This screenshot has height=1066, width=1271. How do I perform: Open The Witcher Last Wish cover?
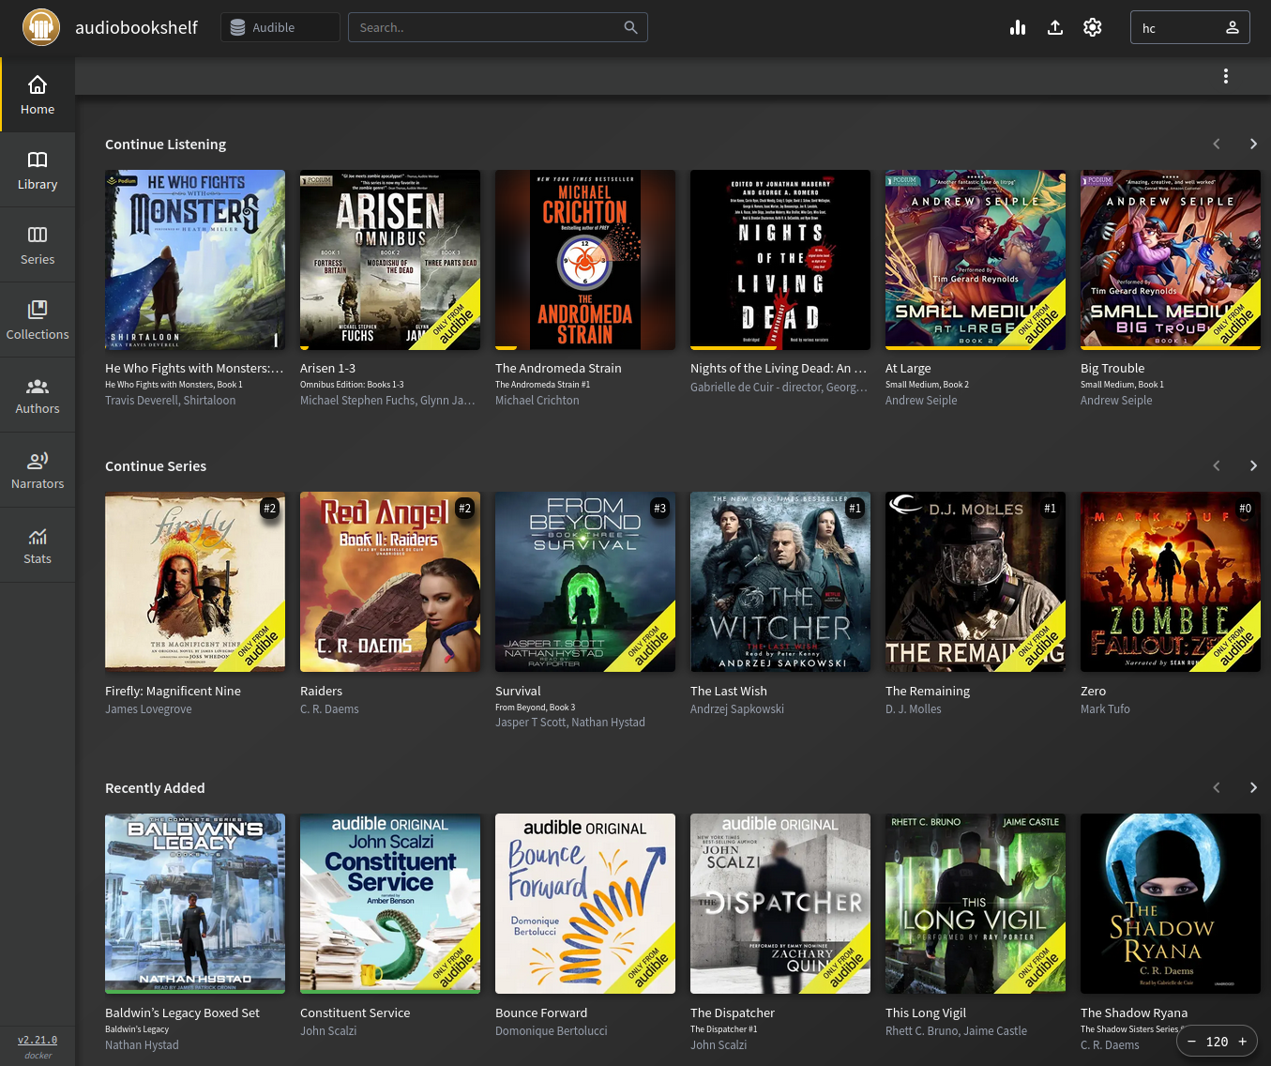coord(780,582)
